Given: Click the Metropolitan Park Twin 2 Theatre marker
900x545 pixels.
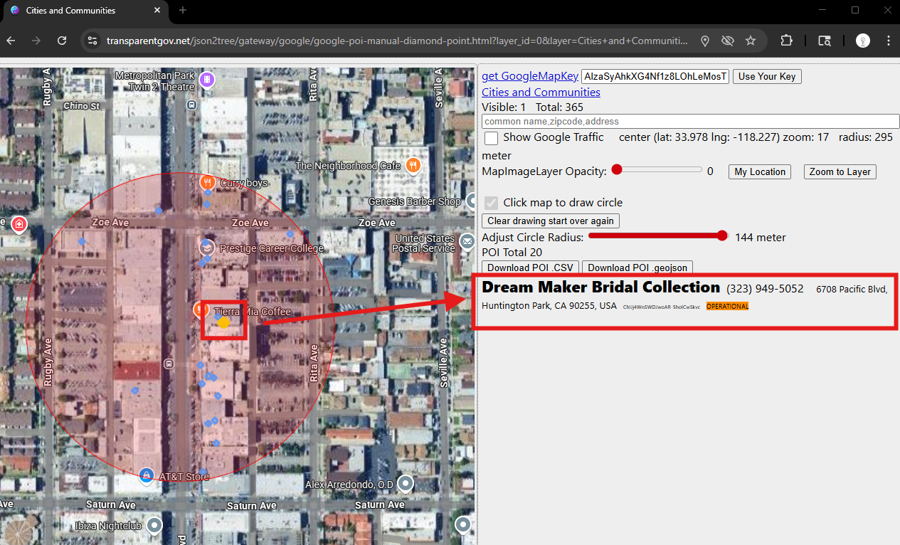Looking at the screenshot, I should click(207, 79).
